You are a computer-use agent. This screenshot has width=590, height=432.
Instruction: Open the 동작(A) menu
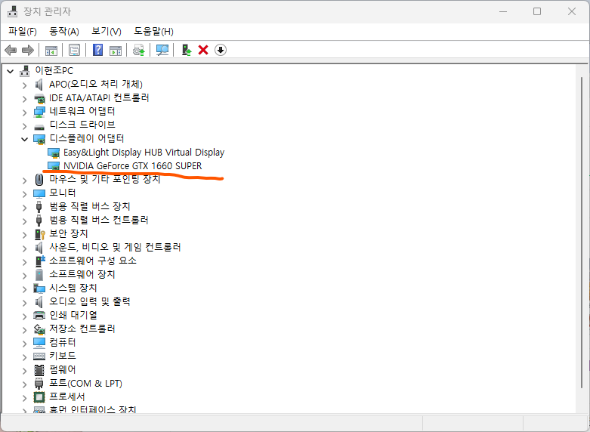[64, 31]
